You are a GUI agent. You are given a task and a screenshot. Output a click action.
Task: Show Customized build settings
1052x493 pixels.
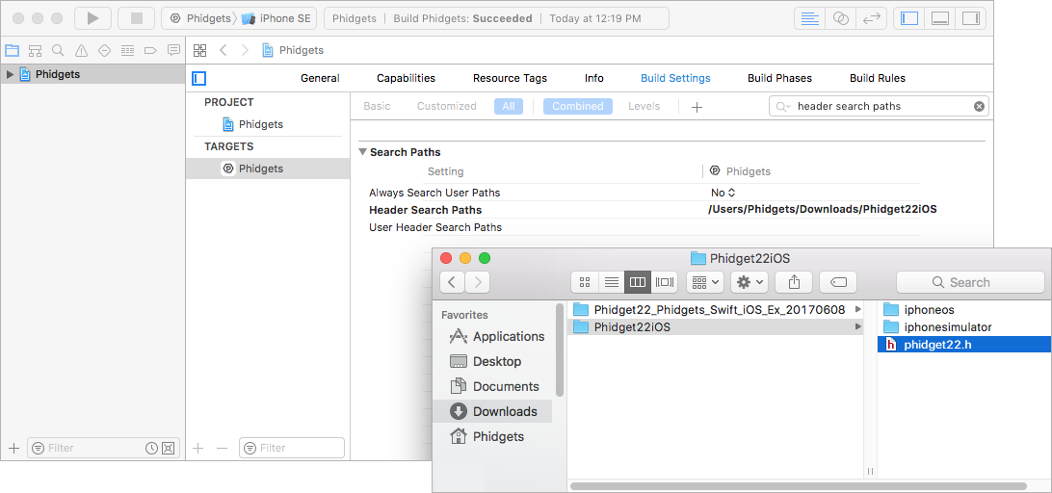[447, 106]
